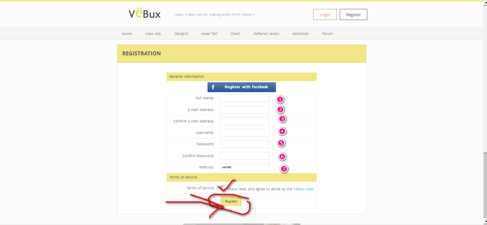Open the Home menu item
487x225 pixels.
[x=127, y=34]
